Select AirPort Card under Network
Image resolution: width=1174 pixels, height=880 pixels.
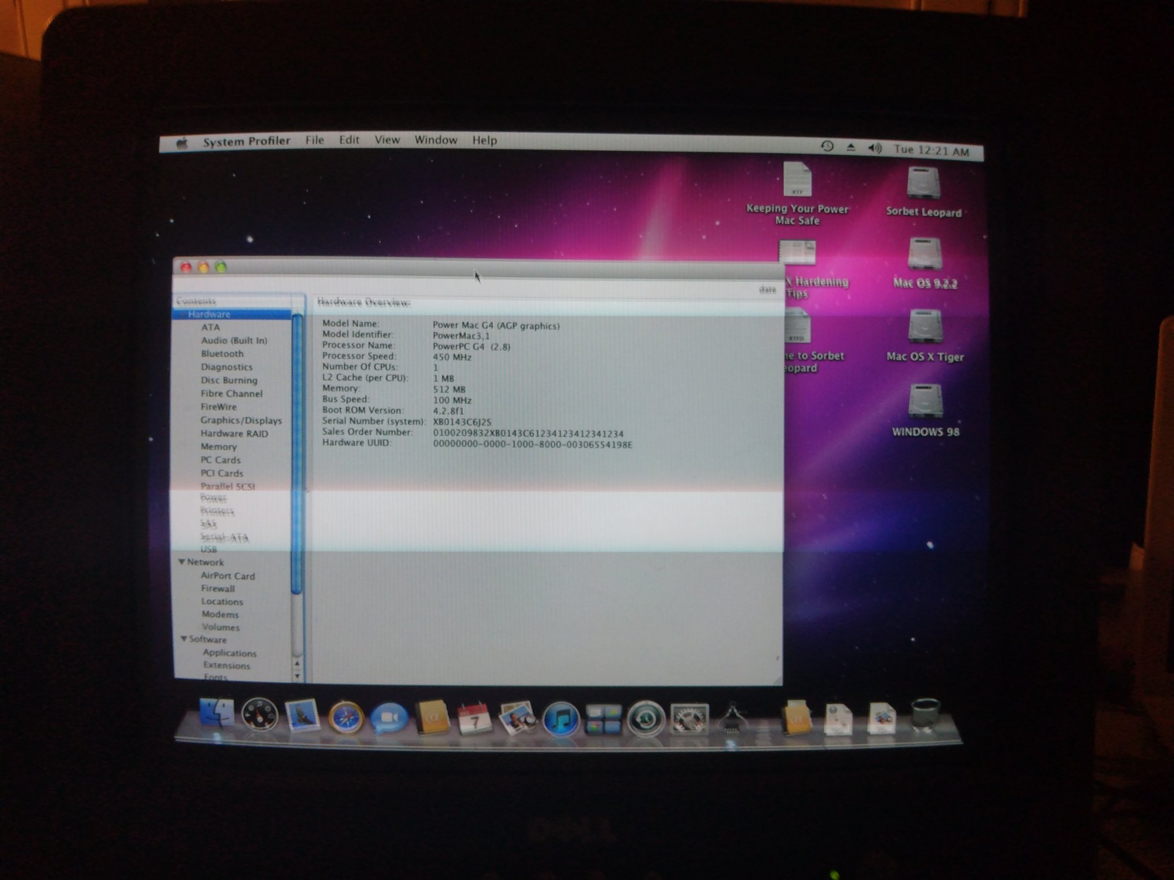coord(228,576)
